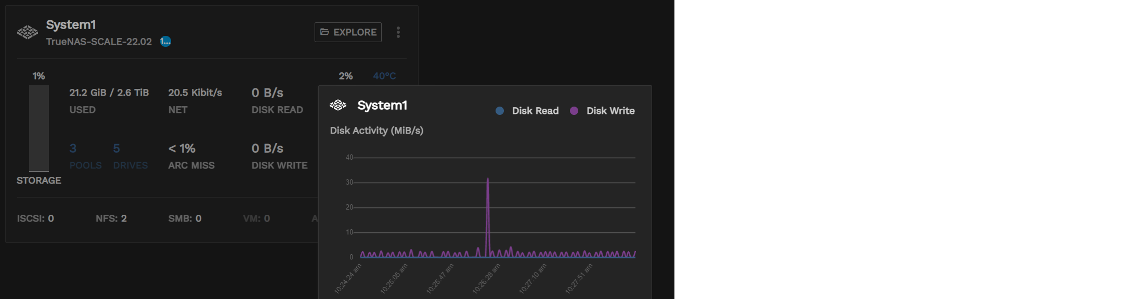
Task: Click the Disk Write 0 B/s stat
Action: [268, 149]
